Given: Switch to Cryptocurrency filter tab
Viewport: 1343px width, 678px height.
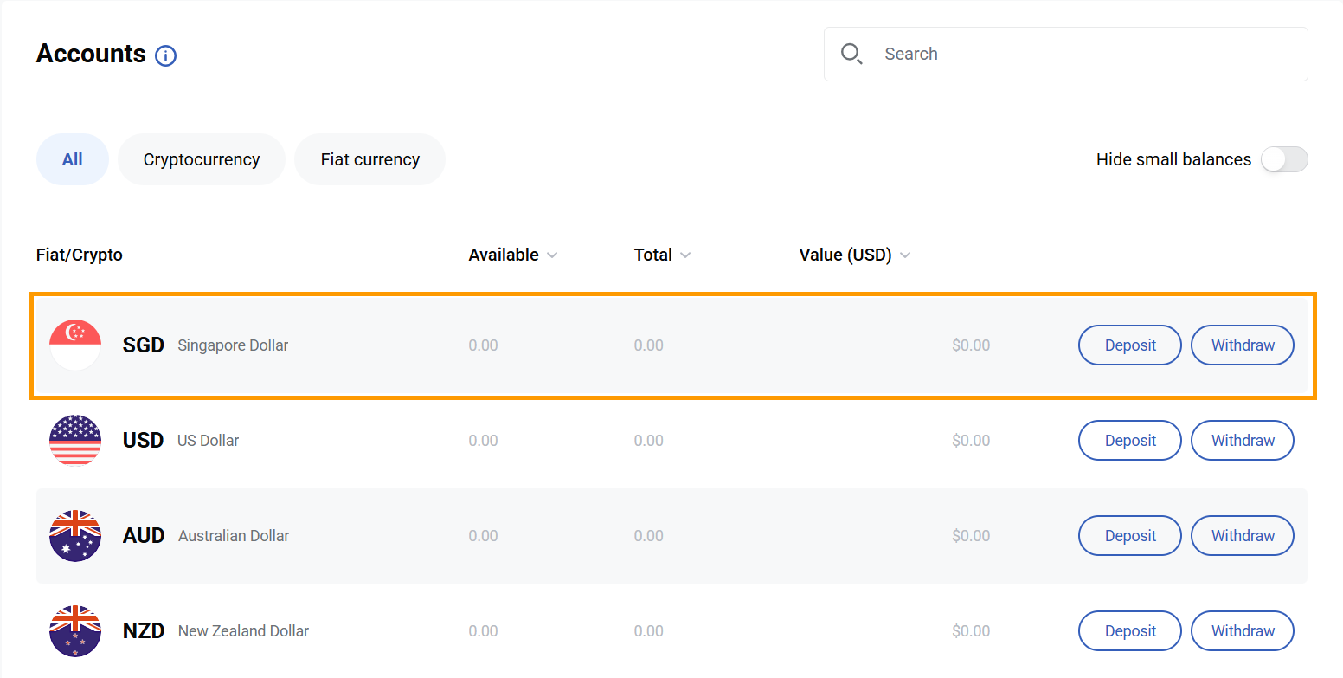Looking at the screenshot, I should click(x=202, y=159).
